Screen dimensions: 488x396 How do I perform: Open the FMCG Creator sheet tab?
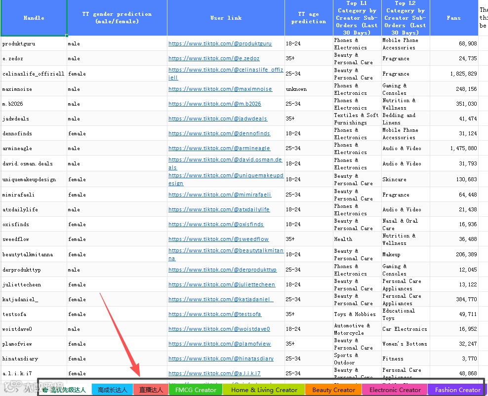[x=196, y=390]
